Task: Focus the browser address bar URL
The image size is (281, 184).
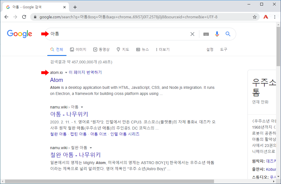Action: click(x=128, y=17)
